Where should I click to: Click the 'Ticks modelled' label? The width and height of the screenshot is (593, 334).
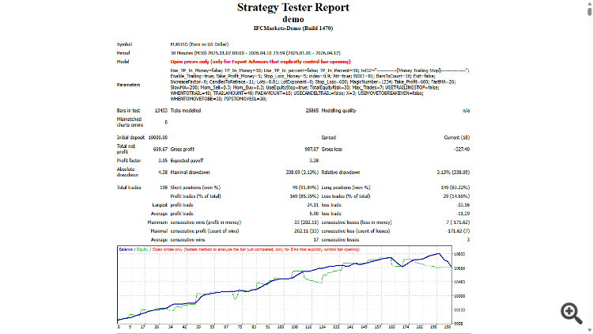186,111
